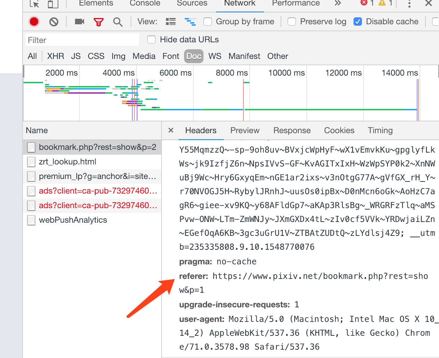Select zrt_lookup.html request
This screenshot has width=439, height=358.
(x=92, y=162)
